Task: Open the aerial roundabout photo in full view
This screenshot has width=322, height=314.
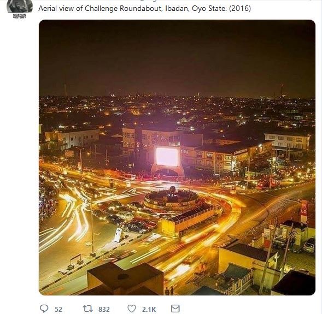Action: (177, 157)
